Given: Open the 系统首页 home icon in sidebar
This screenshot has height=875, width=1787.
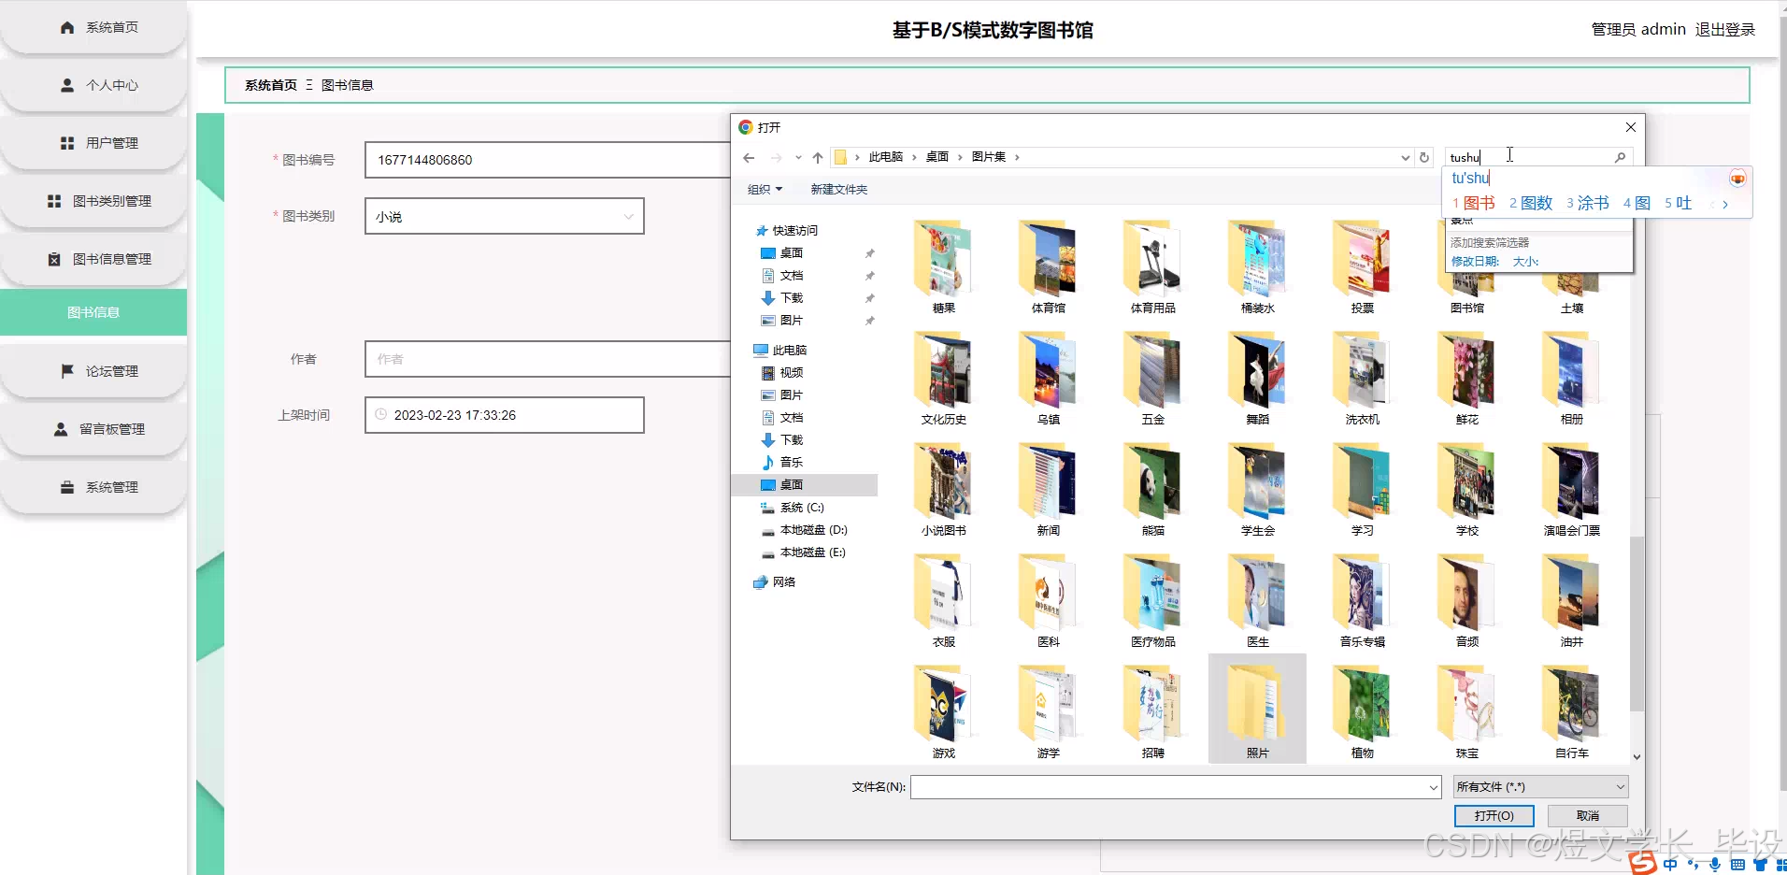Looking at the screenshot, I should click(x=66, y=27).
